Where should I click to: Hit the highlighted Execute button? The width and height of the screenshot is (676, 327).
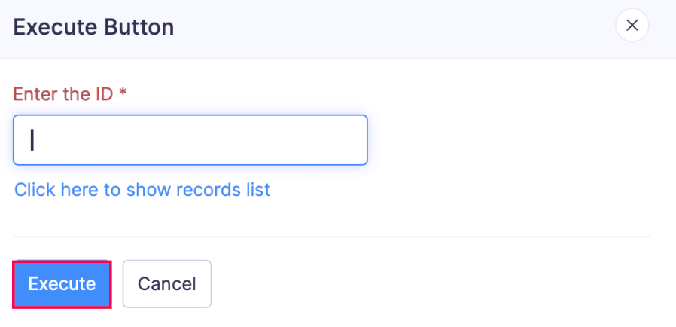coord(62,284)
